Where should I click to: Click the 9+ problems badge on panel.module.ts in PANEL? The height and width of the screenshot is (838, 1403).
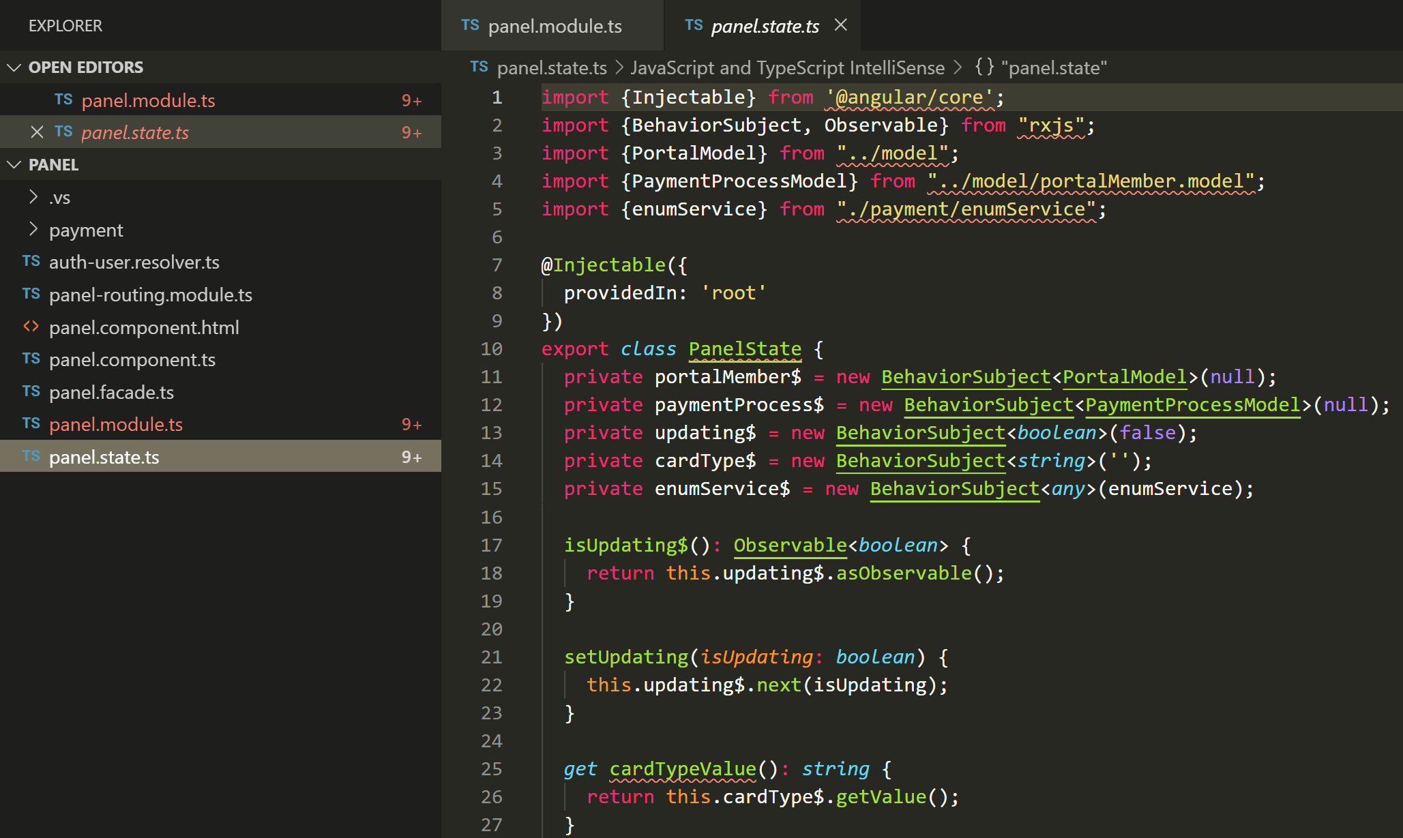tap(411, 424)
